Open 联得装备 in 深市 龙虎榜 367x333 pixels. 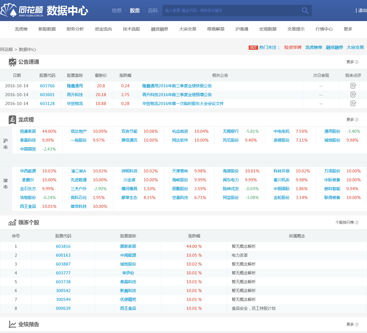(332, 197)
